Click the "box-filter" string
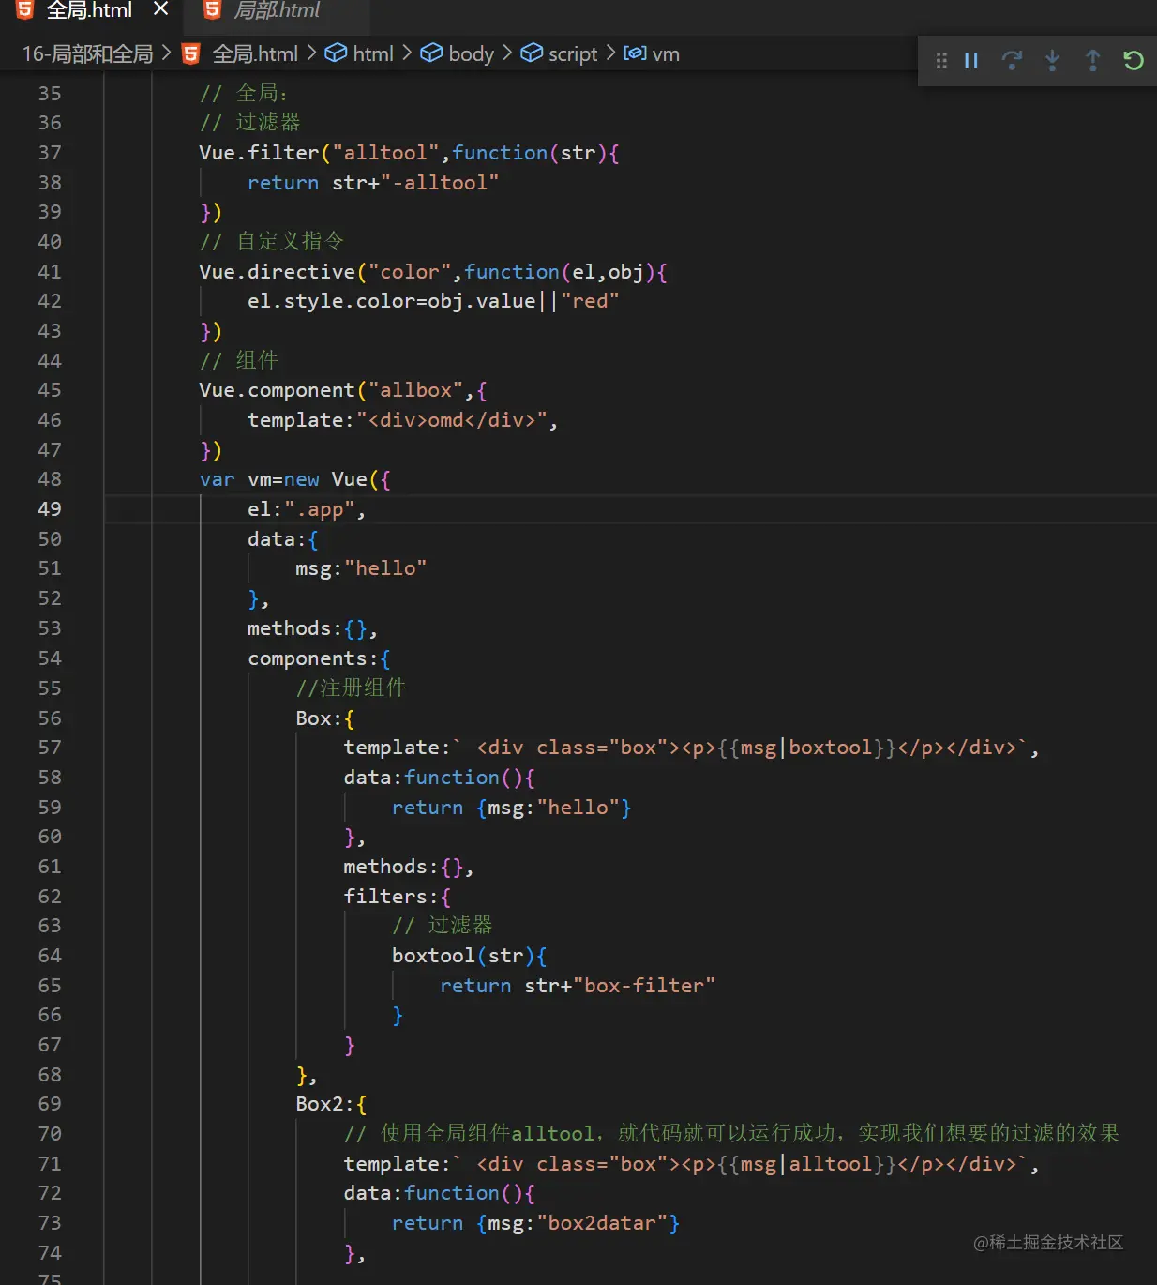 pyautogui.click(x=644, y=986)
